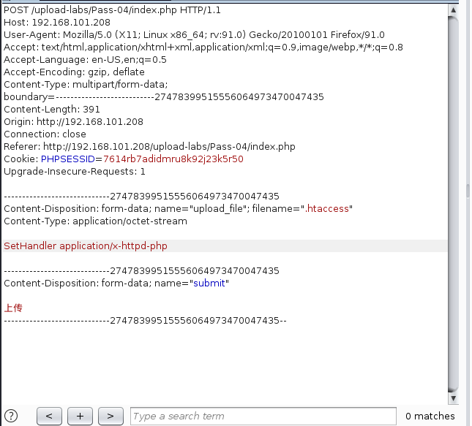472x426 pixels.
Task: Click the 'Upgrade-Insecure-Requests: 1' header
Action: point(75,172)
